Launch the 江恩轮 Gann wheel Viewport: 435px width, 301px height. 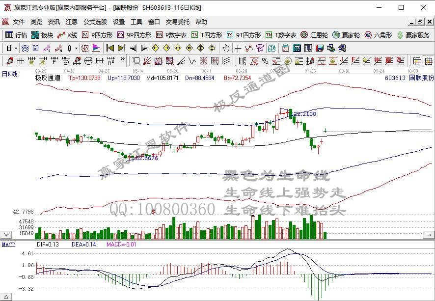(x=314, y=35)
